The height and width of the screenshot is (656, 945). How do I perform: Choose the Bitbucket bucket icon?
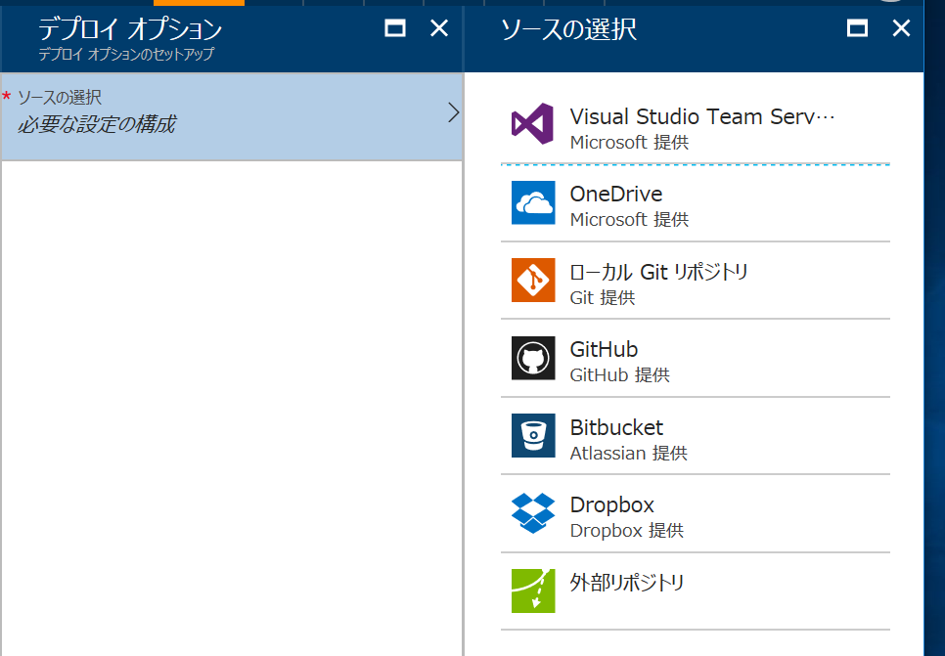pos(533,435)
